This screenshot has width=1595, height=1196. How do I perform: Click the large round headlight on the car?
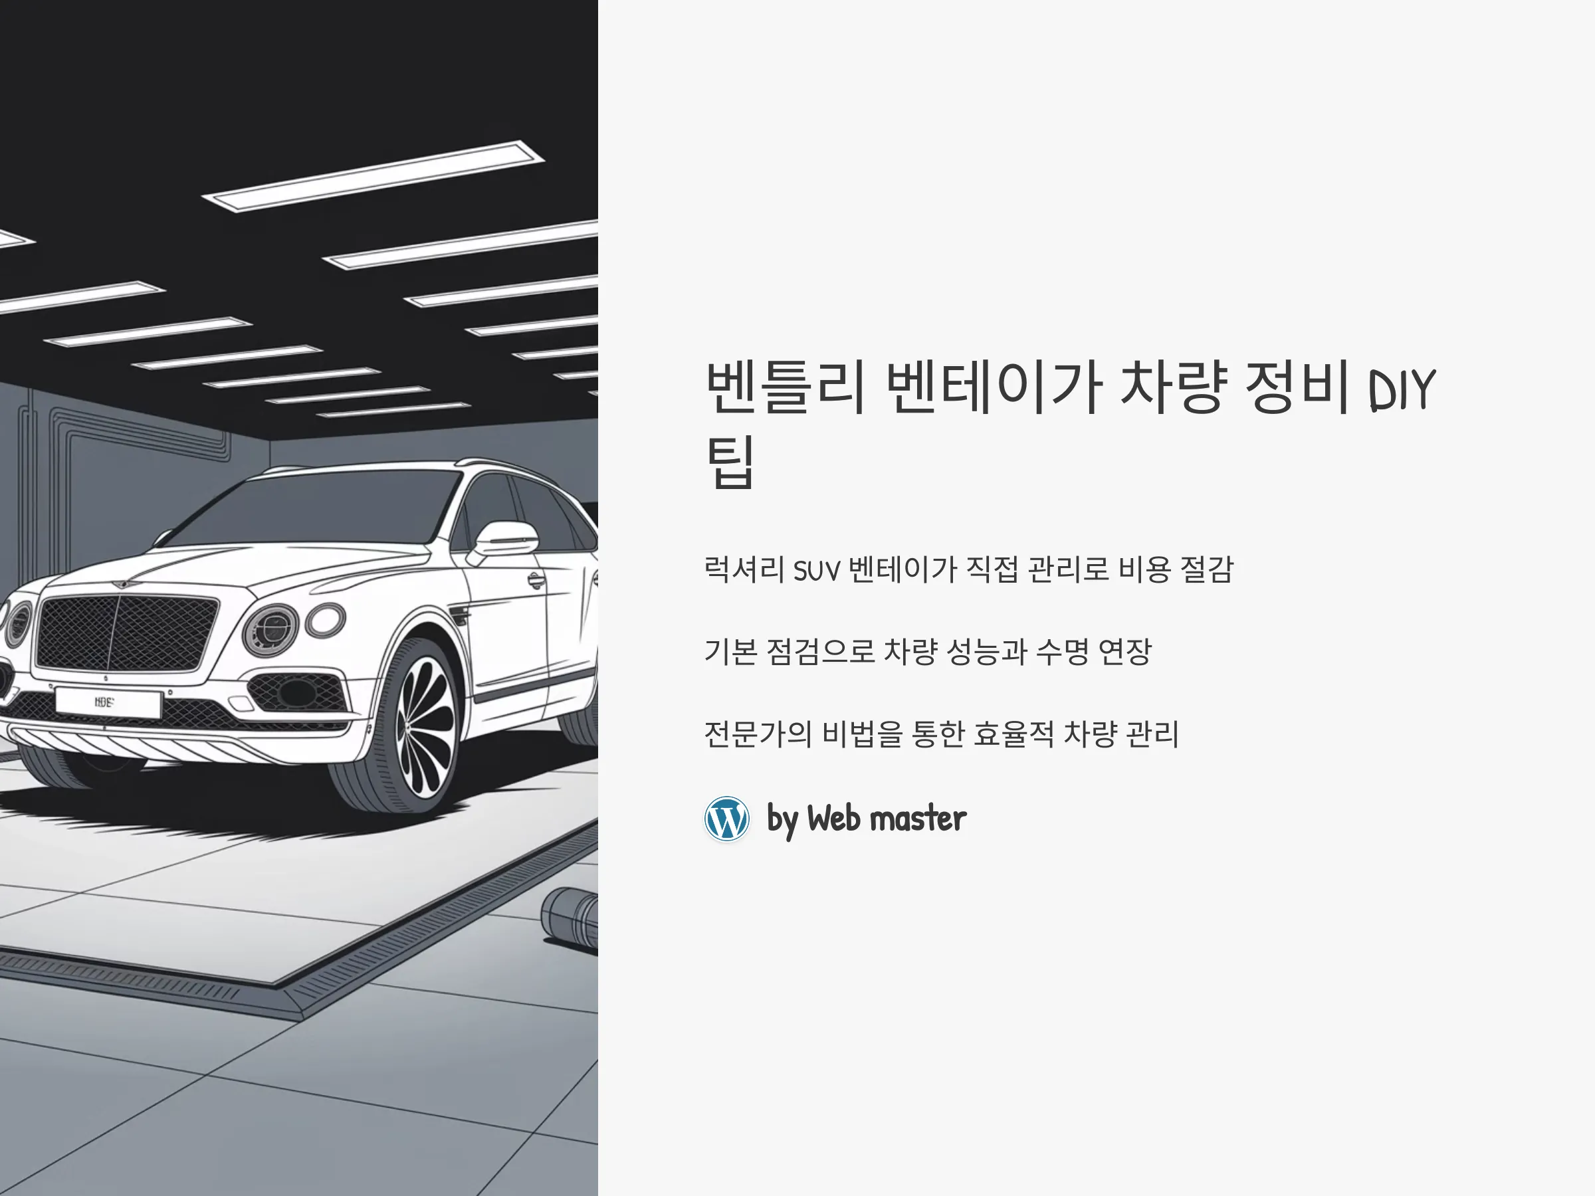click(270, 629)
